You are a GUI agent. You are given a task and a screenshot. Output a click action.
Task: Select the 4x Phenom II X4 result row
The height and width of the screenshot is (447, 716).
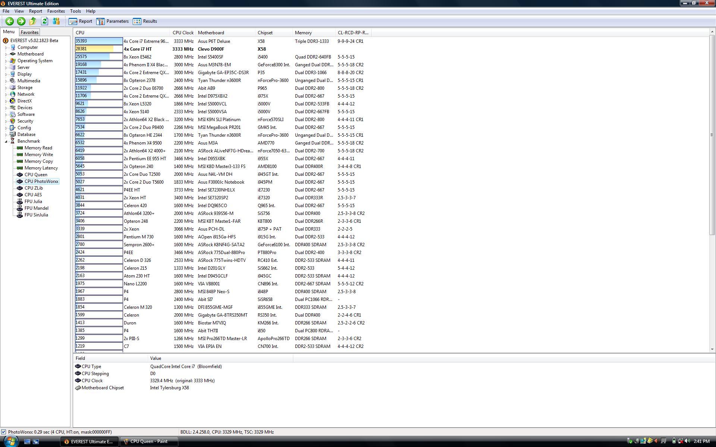point(223,65)
